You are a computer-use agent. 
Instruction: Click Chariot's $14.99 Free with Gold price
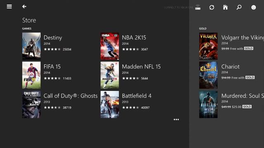[x=238, y=78]
